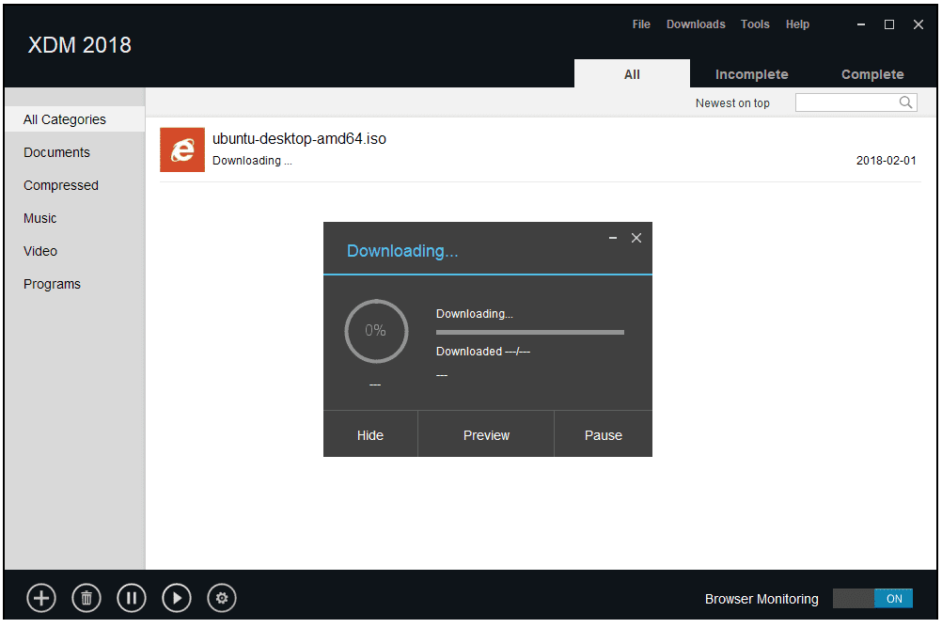Select the Compressed category in sidebar
Viewport: 942px width, 628px height.
pyautogui.click(x=61, y=185)
